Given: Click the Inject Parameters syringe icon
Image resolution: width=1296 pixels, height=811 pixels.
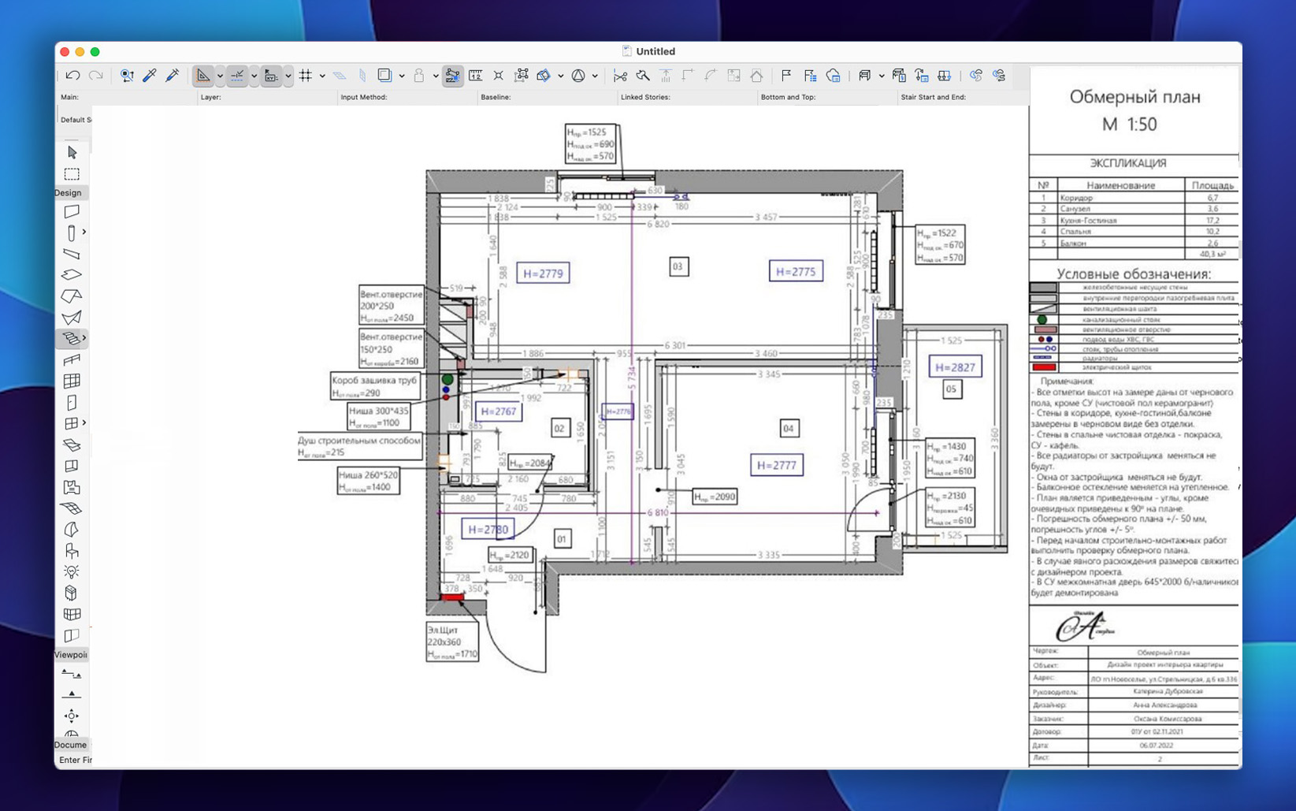Looking at the screenshot, I should tap(172, 76).
